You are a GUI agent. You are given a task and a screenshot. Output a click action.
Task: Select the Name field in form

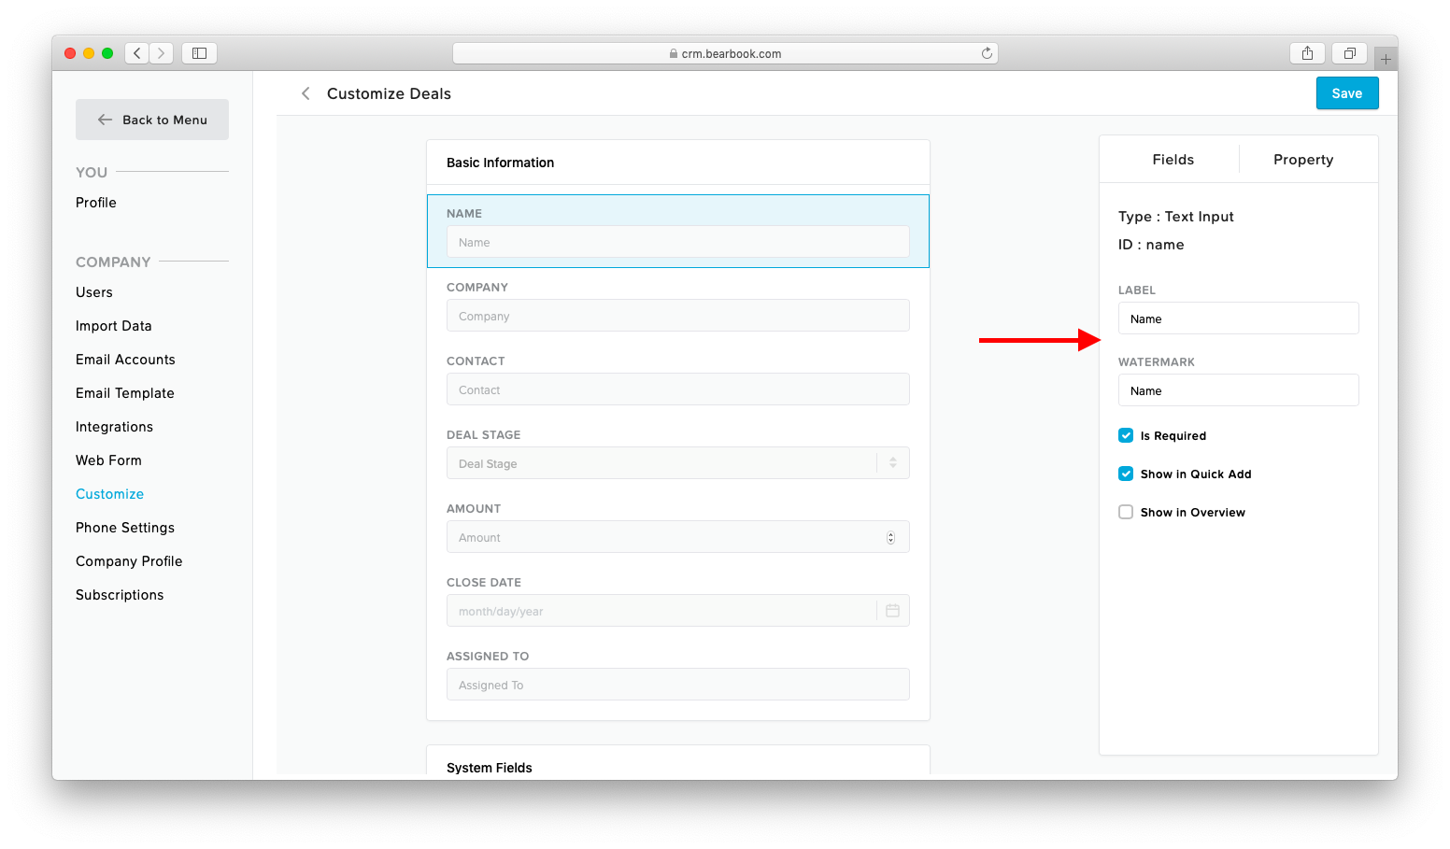678,242
